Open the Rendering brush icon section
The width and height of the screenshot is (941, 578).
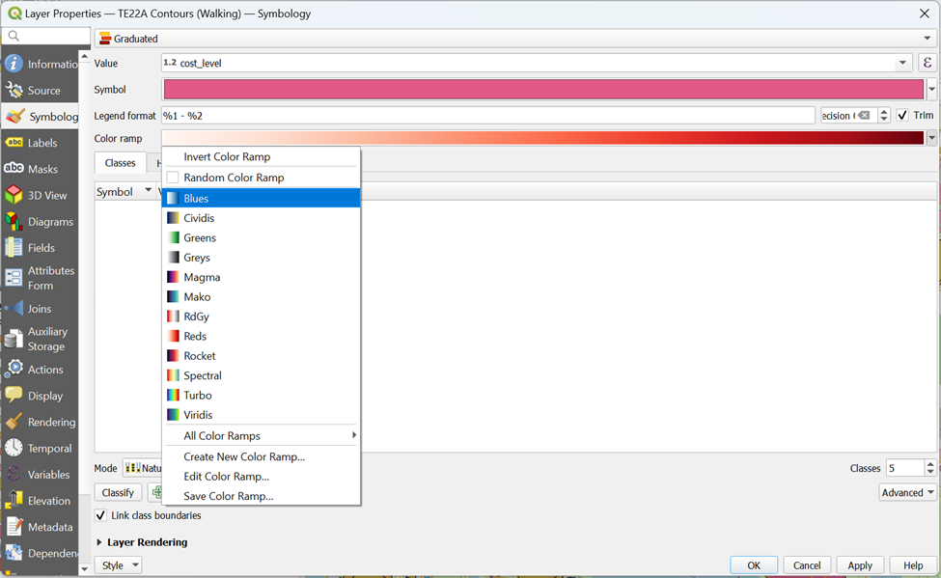[x=14, y=423]
